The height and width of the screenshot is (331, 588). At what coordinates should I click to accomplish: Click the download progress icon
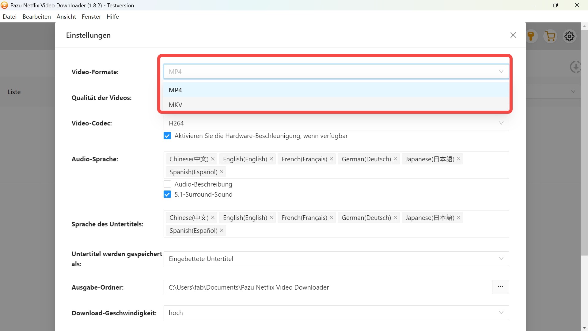click(x=575, y=67)
